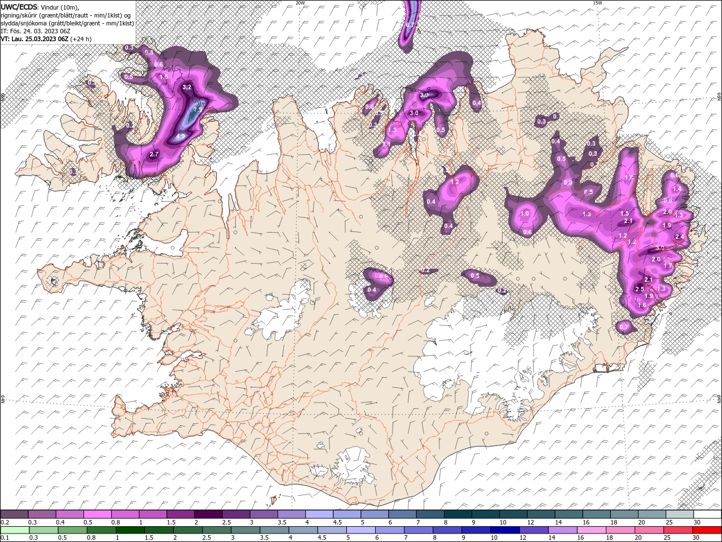Image resolution: width=722 pixels, height=542 pixels.
Task: Click the UWC/ECDS title text
Action: [19, 7]
